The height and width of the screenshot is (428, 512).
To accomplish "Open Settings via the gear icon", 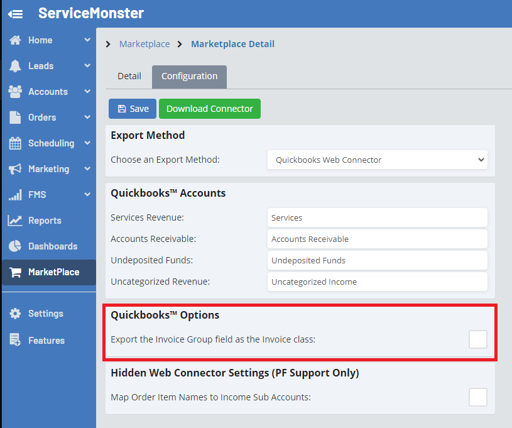I will [15, 314].
